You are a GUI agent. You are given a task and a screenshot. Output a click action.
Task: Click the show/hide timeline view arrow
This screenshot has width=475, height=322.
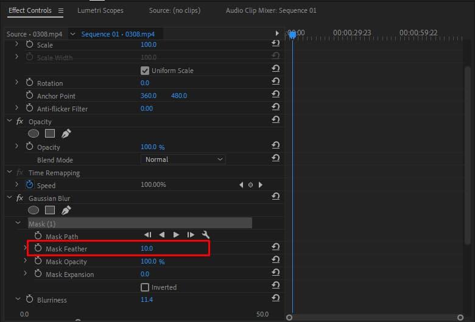277,33
